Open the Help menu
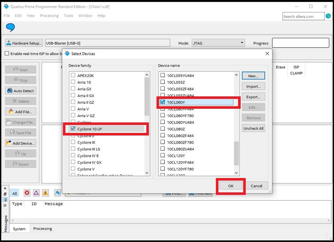 (x=101, y=16)
